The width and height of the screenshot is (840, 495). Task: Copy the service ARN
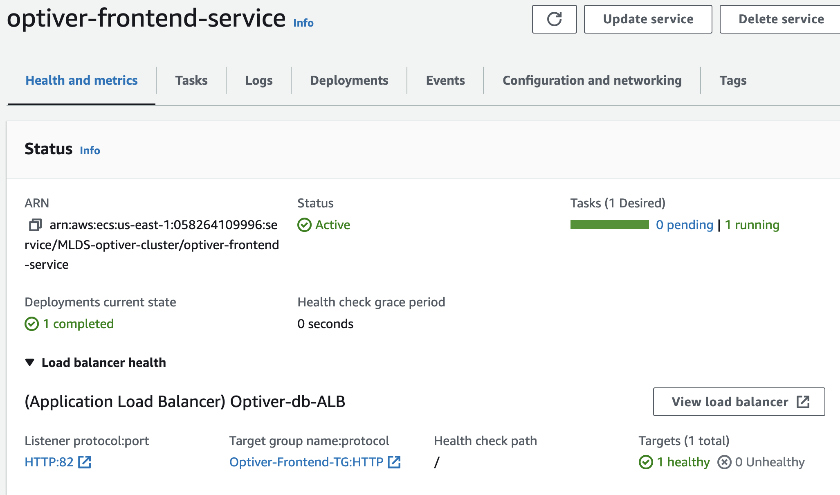(x=35, y=225)
